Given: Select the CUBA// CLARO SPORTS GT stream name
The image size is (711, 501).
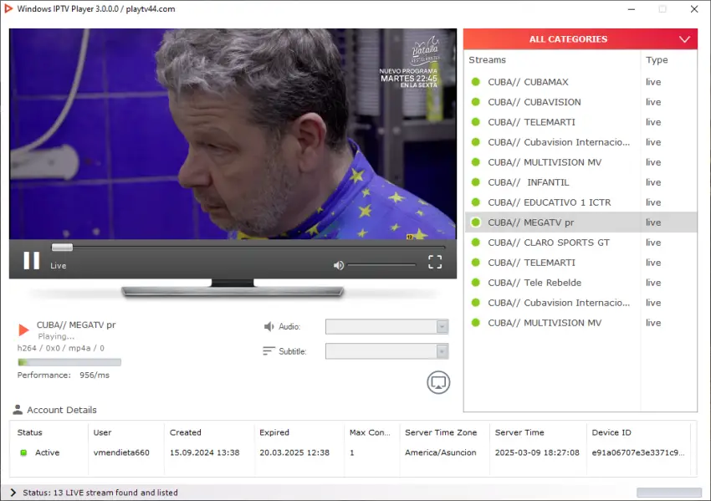Looking at the screenshot, I should (549, 243).
